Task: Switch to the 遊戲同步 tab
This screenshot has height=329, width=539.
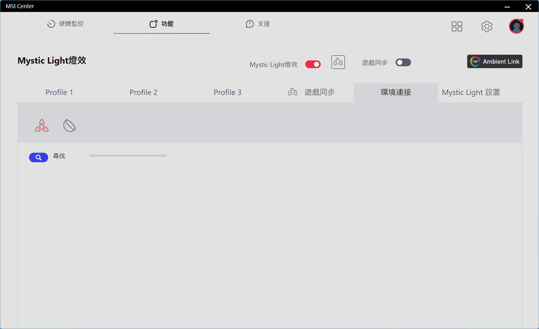Action: click(312, 92)
